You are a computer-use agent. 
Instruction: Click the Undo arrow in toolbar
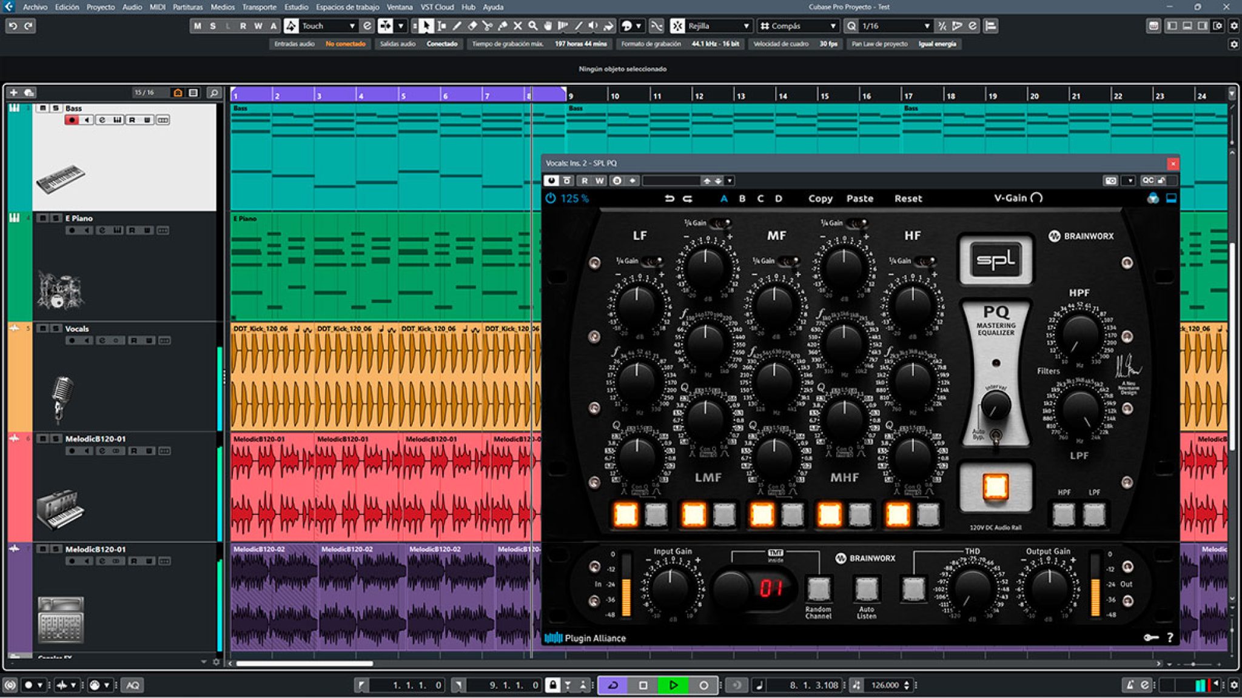point(13,25)
